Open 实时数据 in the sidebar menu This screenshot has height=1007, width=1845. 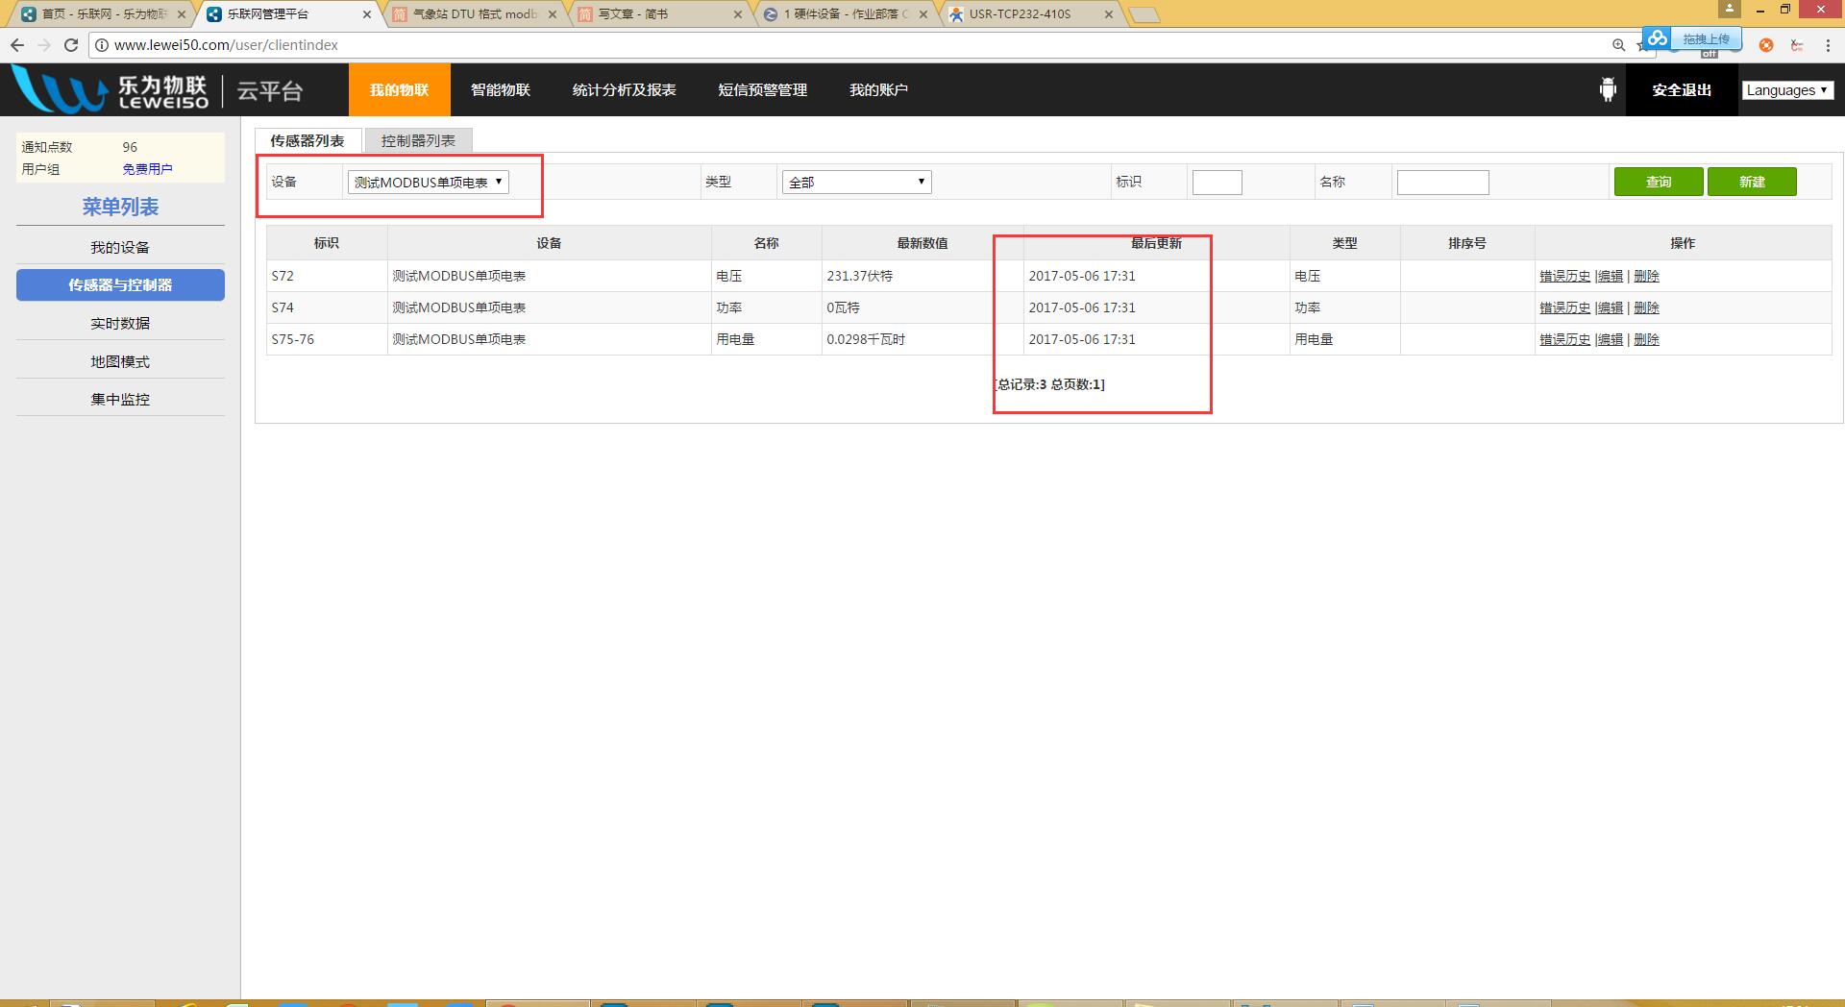coord(120,323)
